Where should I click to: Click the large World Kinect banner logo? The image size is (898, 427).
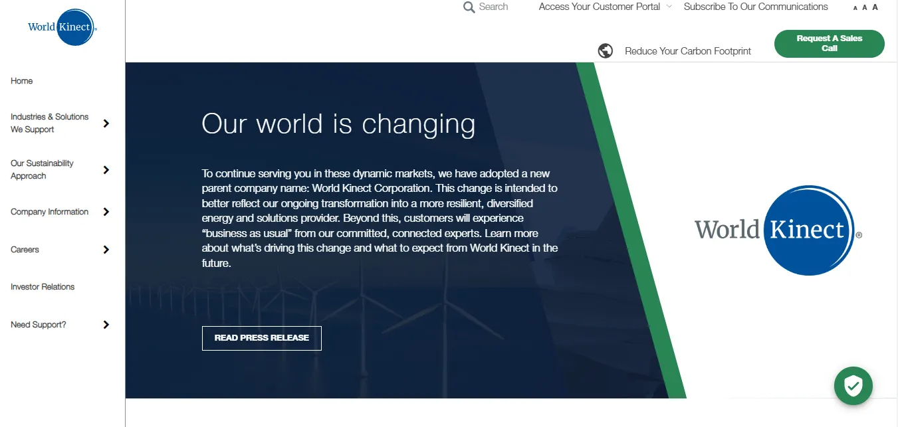778,230
